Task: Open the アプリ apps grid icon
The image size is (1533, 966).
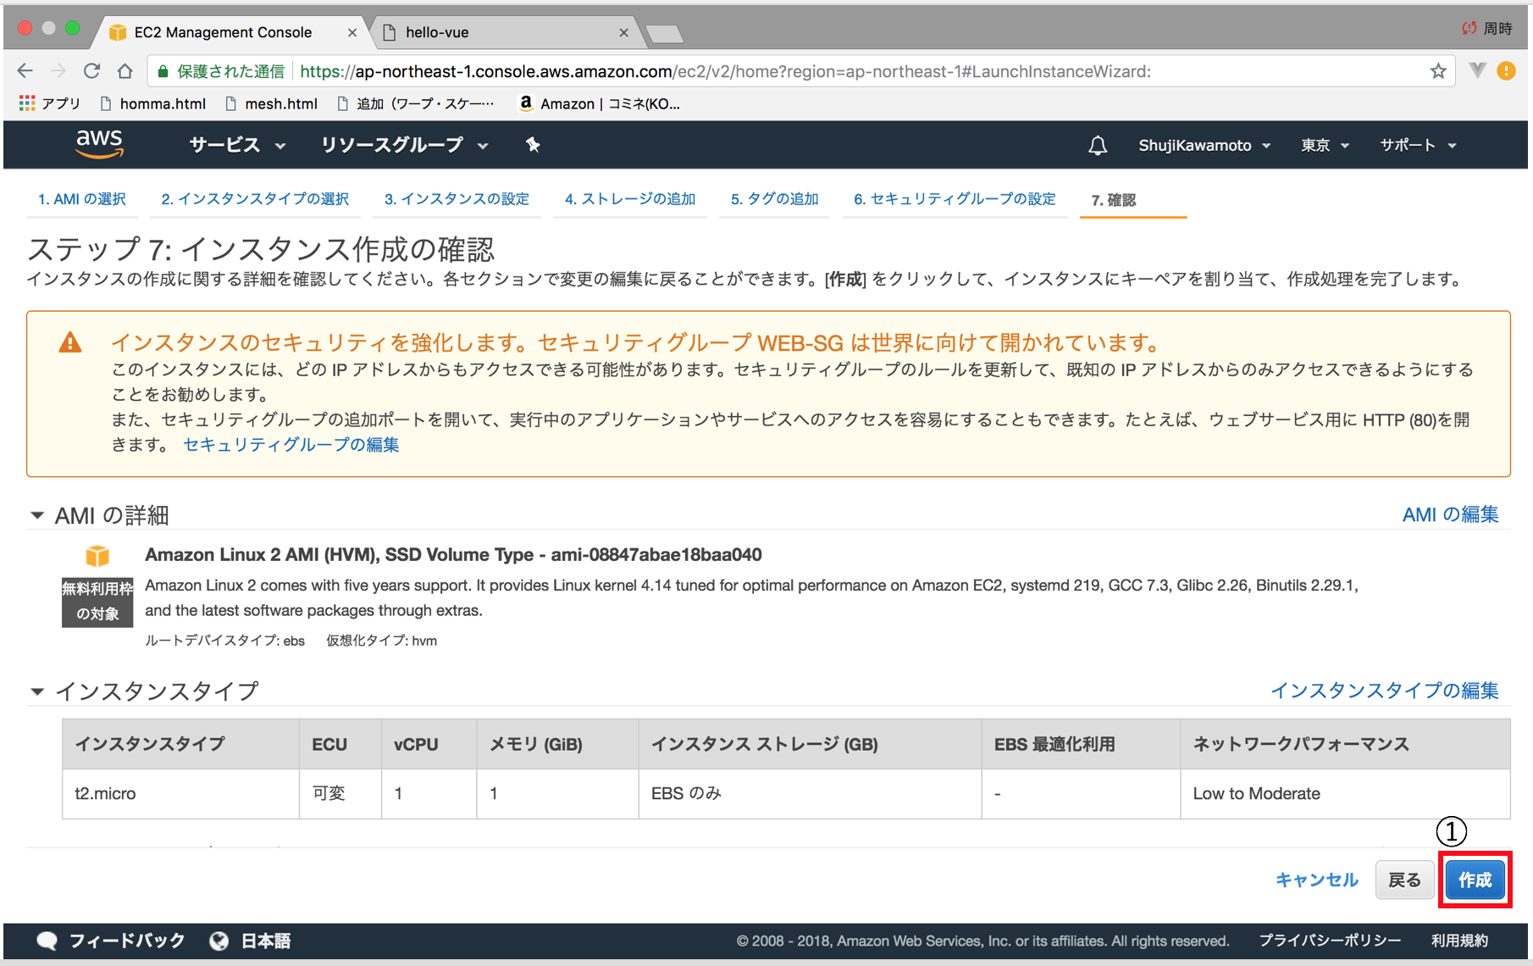Action: click(x=27, y=103)
